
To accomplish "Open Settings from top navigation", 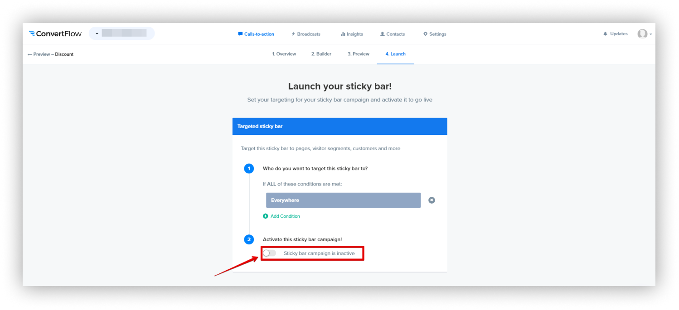I will 435,34.
